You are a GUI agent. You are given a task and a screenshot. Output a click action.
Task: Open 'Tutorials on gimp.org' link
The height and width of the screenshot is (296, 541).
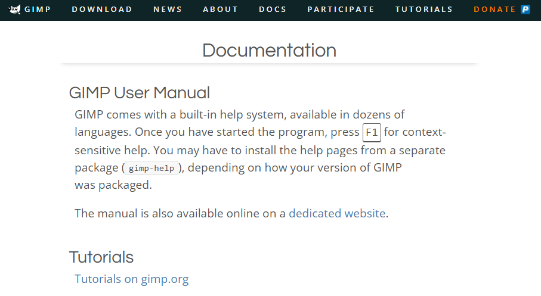pos(131,279)
